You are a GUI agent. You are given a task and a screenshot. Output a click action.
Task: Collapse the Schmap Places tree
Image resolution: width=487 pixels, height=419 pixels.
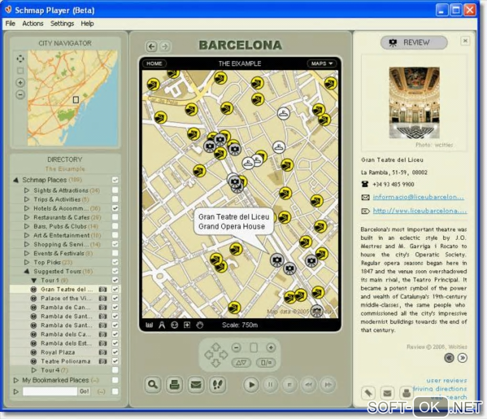click(x=16, y=180)
